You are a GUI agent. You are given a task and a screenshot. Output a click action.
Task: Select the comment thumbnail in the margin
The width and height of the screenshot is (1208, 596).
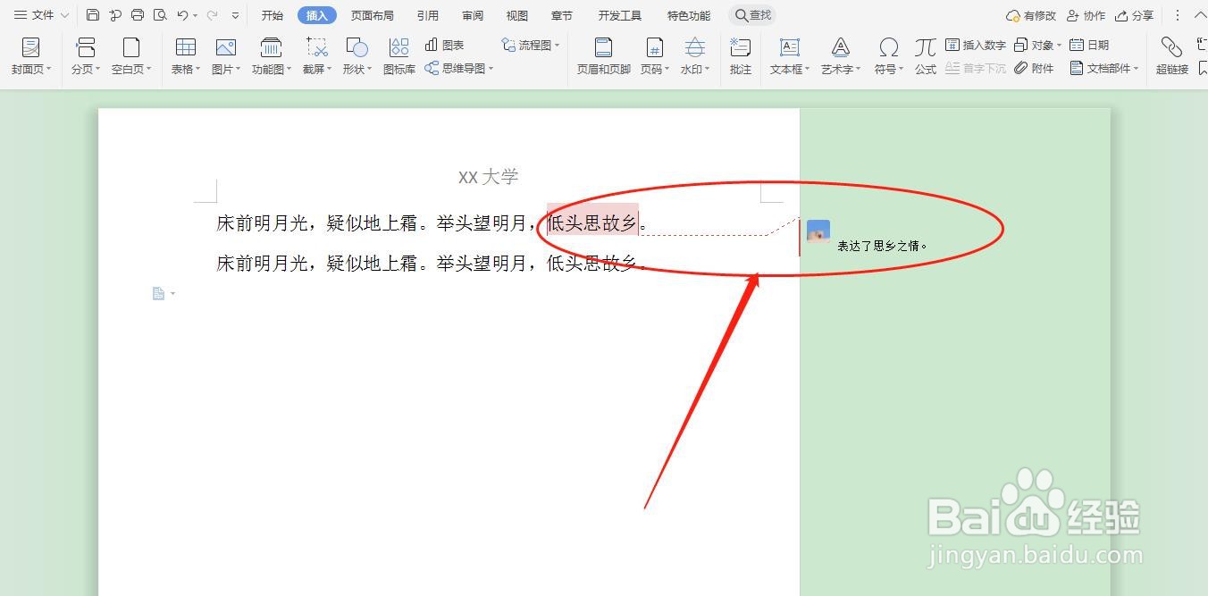816,231
